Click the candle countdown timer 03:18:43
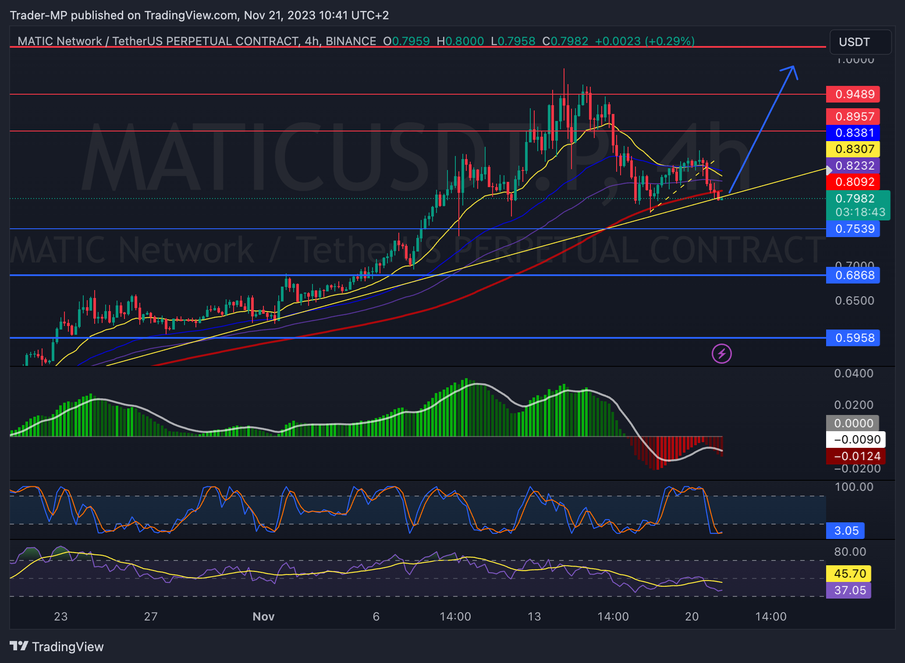Image resolution: width=905 pixels, height=663 pixels. tap(860, 212)
